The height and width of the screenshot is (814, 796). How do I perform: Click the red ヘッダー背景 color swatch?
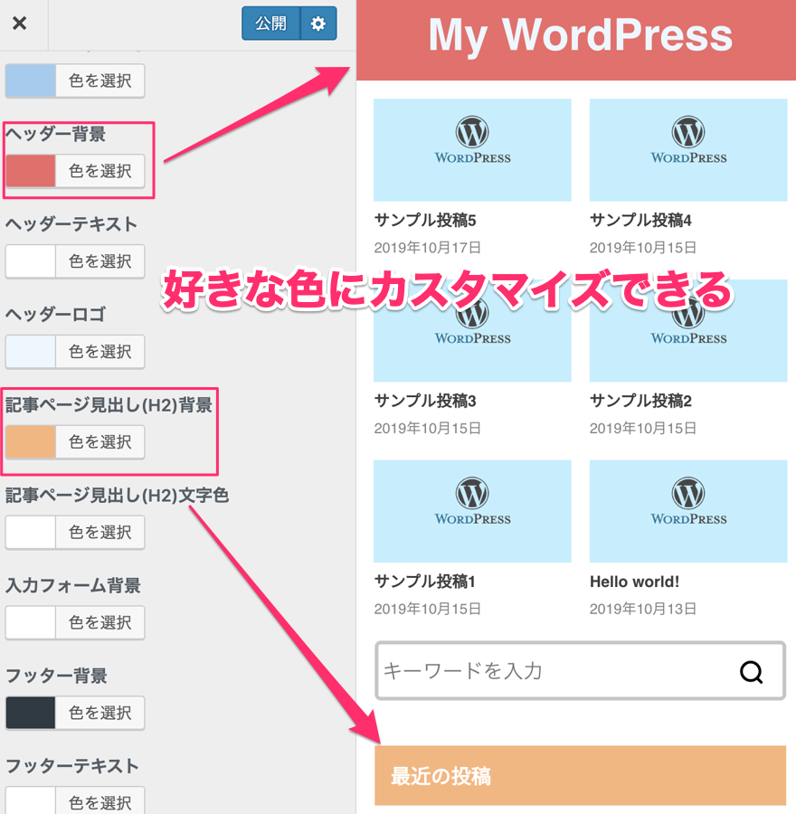(x=31, y=171)
